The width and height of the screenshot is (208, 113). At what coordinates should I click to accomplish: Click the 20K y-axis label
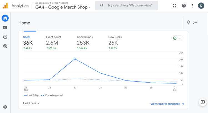click(x=181, y=60)
